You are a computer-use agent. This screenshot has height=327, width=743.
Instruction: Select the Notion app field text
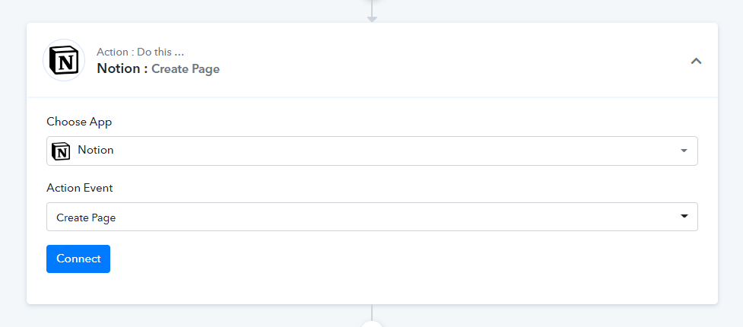(x=96, y=151)
